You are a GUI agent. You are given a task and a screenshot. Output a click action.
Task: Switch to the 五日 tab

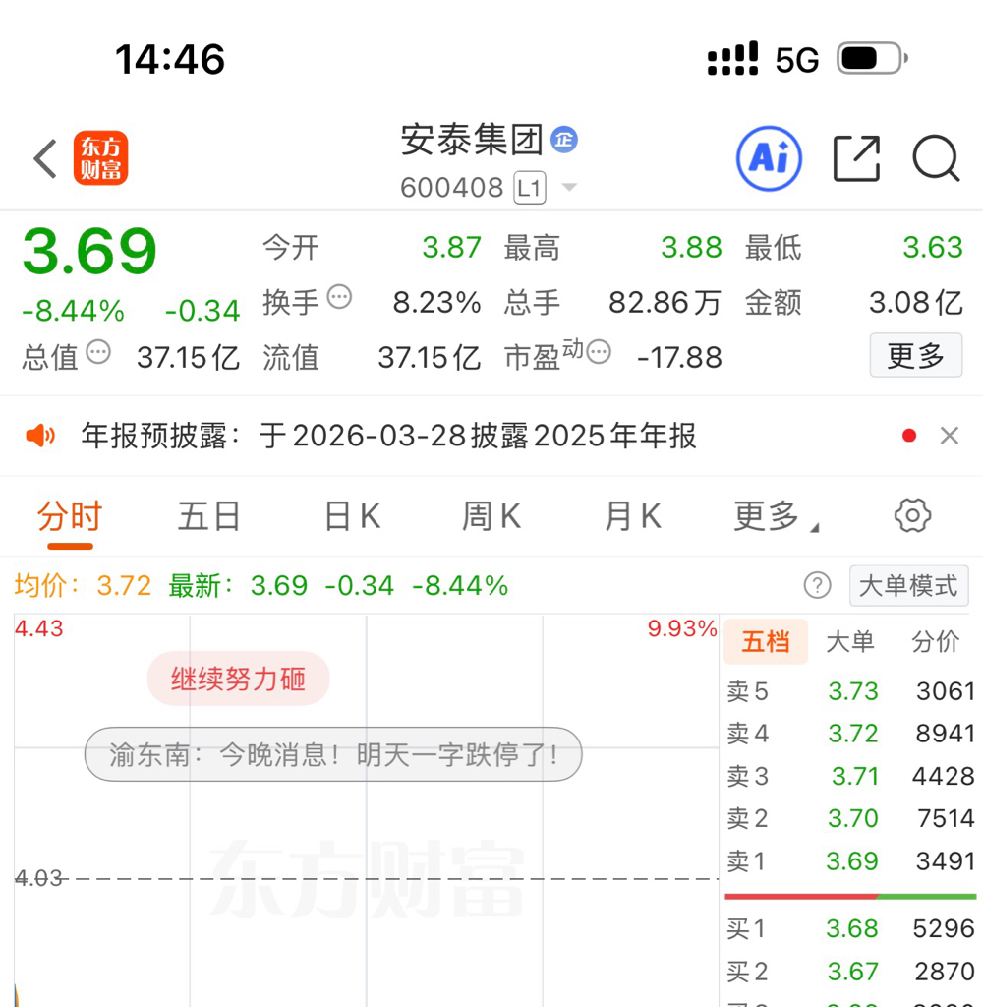(208, 516)
